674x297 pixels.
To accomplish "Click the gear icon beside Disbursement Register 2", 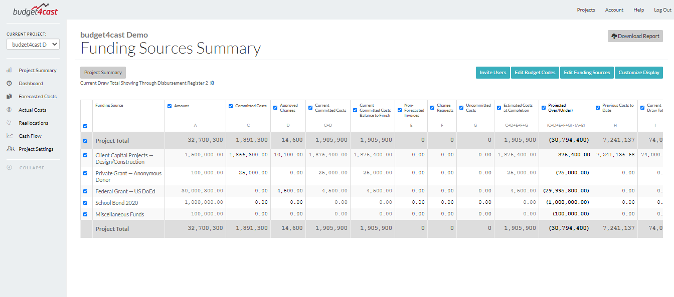I will pos(212,83).
